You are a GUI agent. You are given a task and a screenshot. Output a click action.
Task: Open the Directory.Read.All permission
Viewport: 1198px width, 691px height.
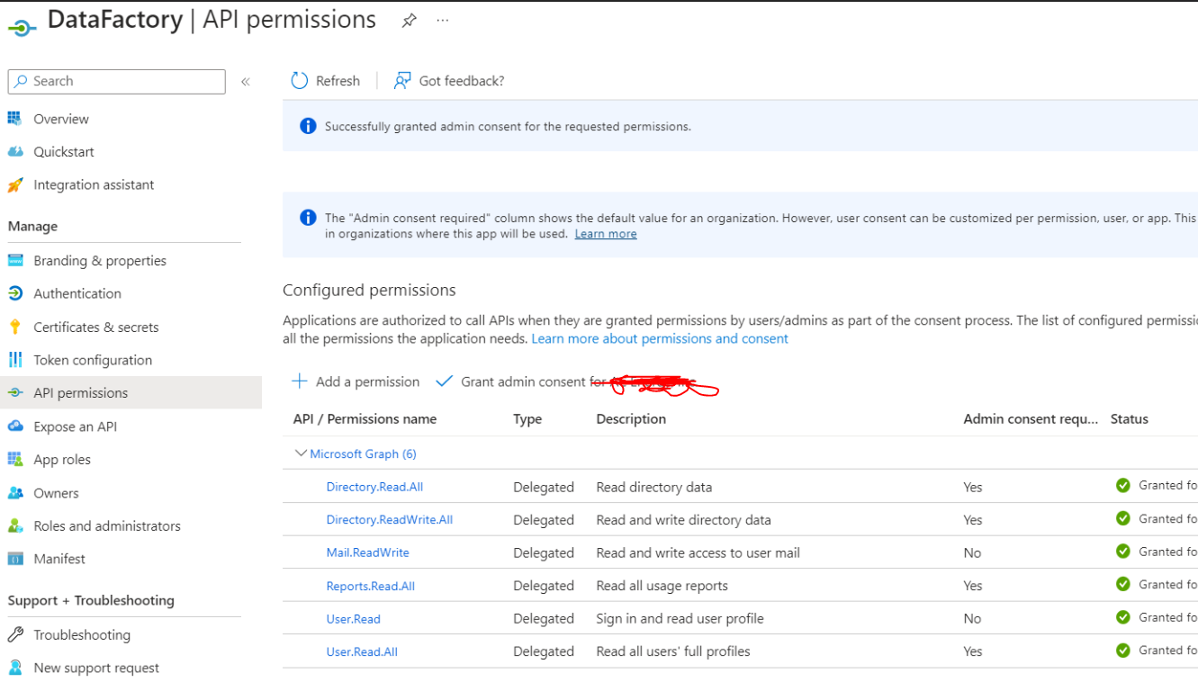coord(374,487)
